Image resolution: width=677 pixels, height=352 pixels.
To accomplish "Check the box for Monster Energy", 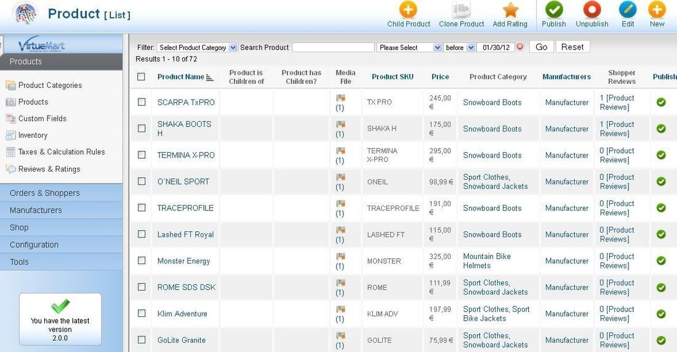I will click(x=142, y=260).
